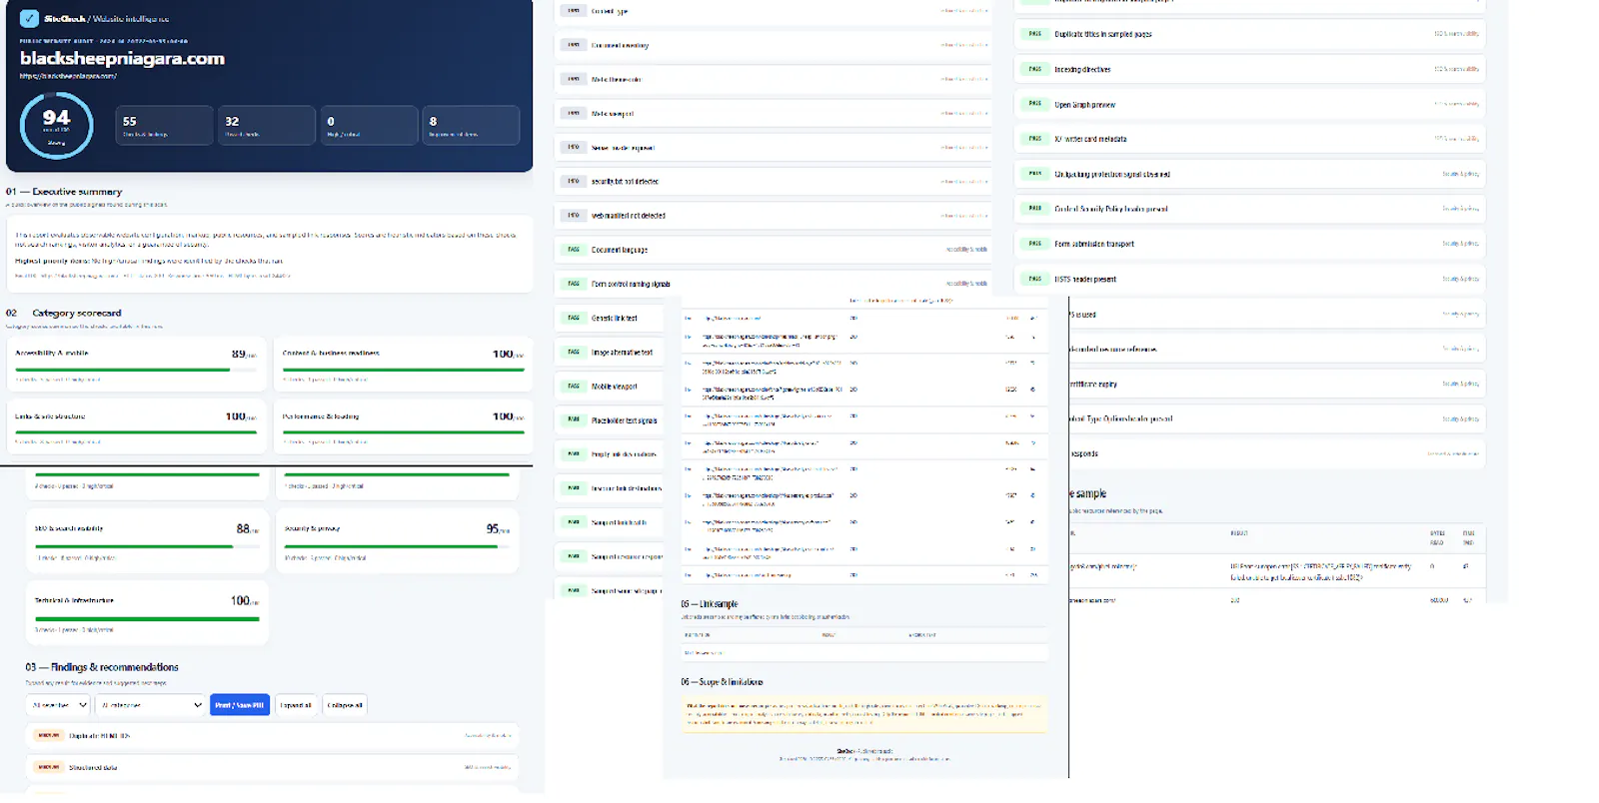Click the "06 — Scope & limitations" heading
This screenshot has width=1599, height=803.
click(x=723, y=682)
